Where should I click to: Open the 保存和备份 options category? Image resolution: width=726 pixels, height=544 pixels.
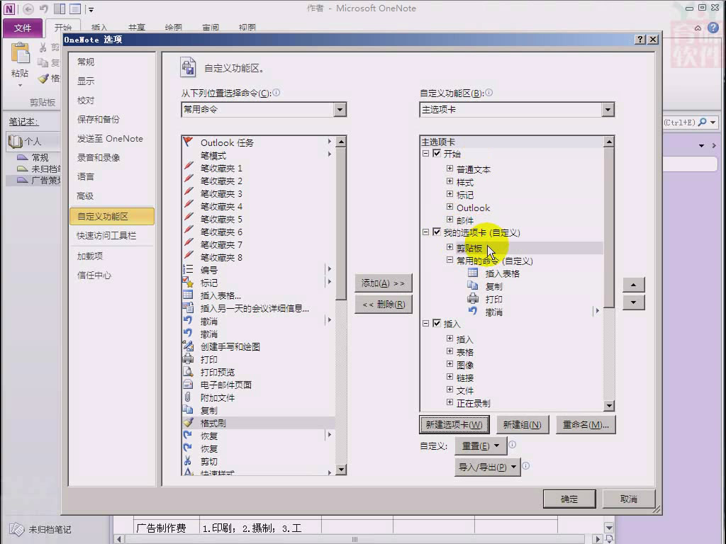point(112,119)
